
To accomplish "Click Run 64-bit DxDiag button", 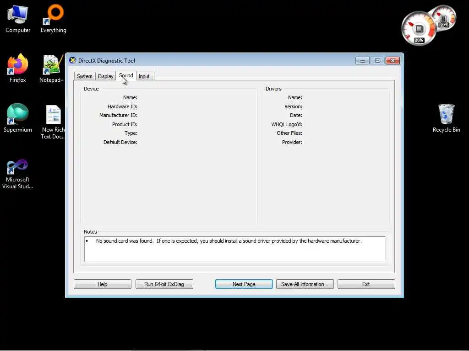I will point(164,284).
